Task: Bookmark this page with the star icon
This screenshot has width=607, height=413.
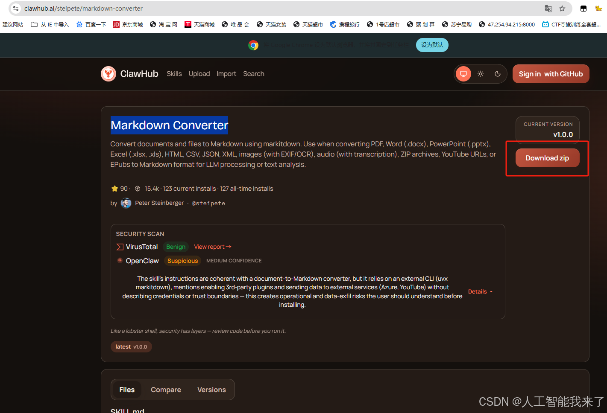Action: point(562,9)
